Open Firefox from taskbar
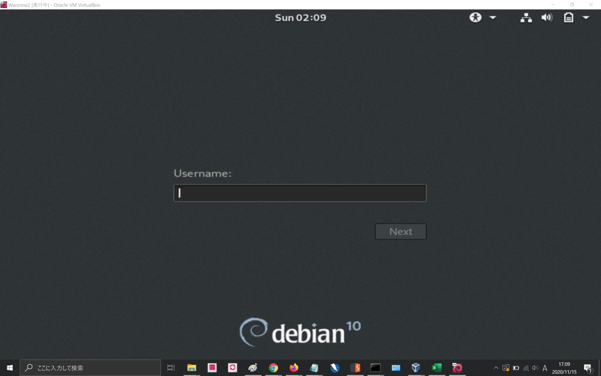 pyautogui.click(x=294, y=367)
